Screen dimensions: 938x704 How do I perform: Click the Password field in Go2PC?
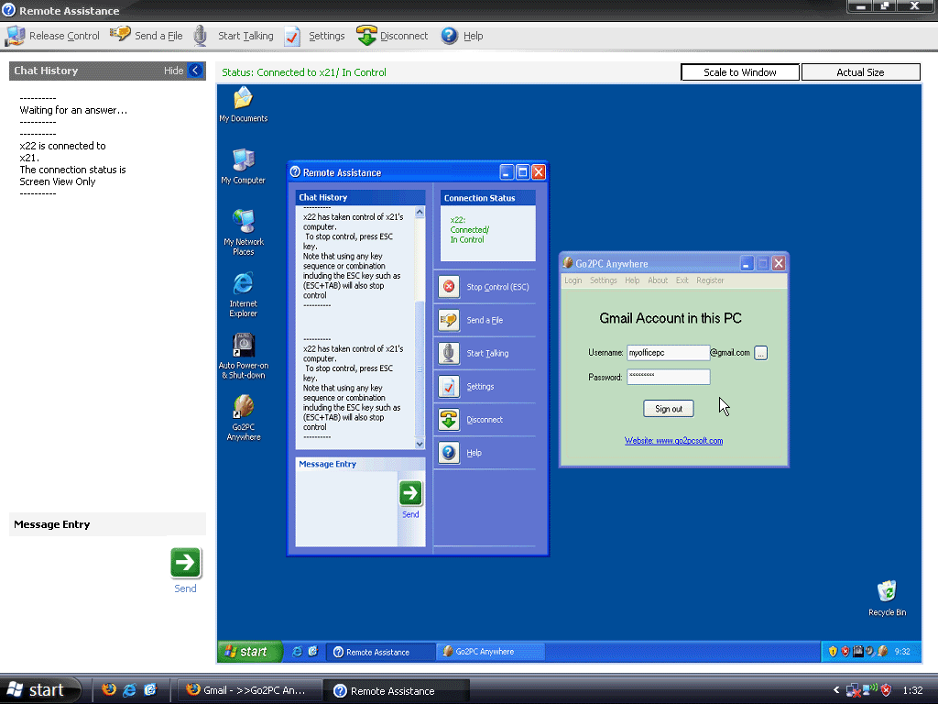click(668, 377)
